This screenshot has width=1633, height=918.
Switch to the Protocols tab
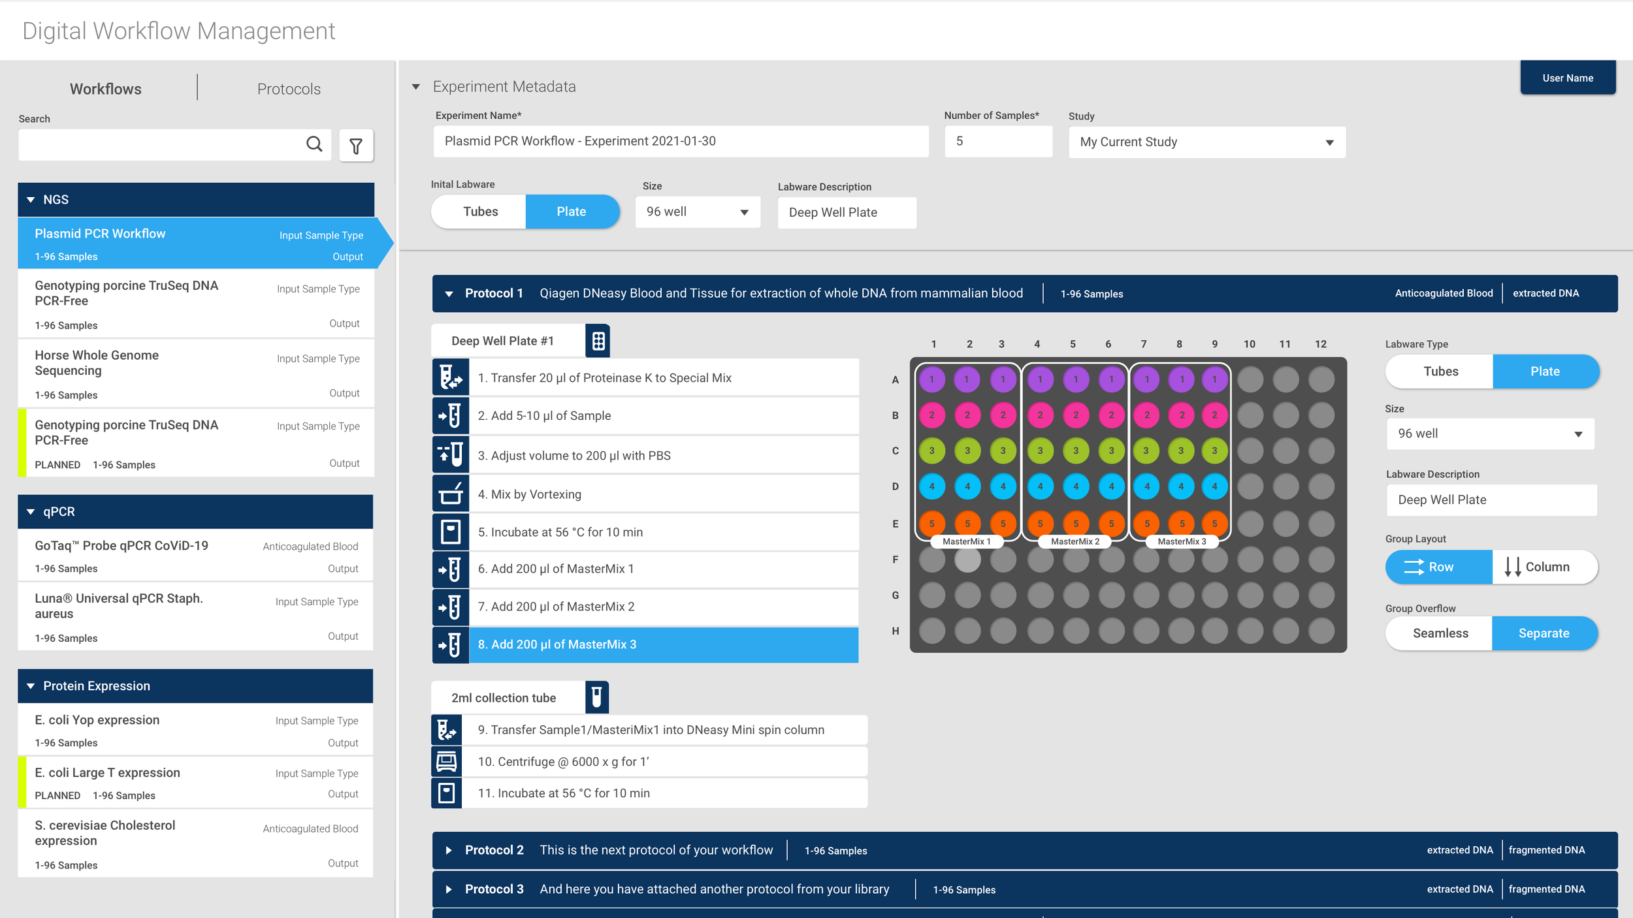pos(289,89)
